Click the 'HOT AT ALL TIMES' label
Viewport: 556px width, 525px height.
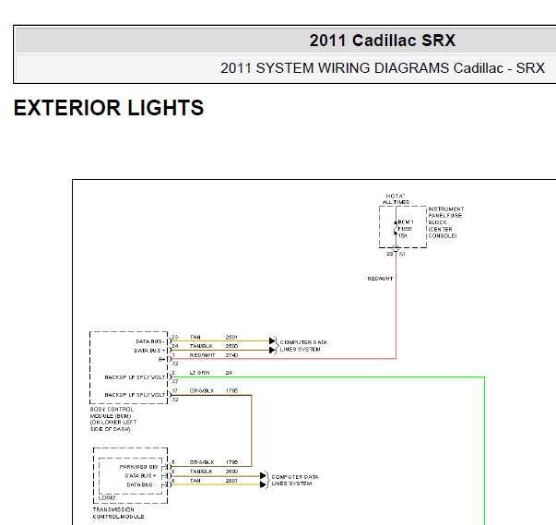(396, 199)
